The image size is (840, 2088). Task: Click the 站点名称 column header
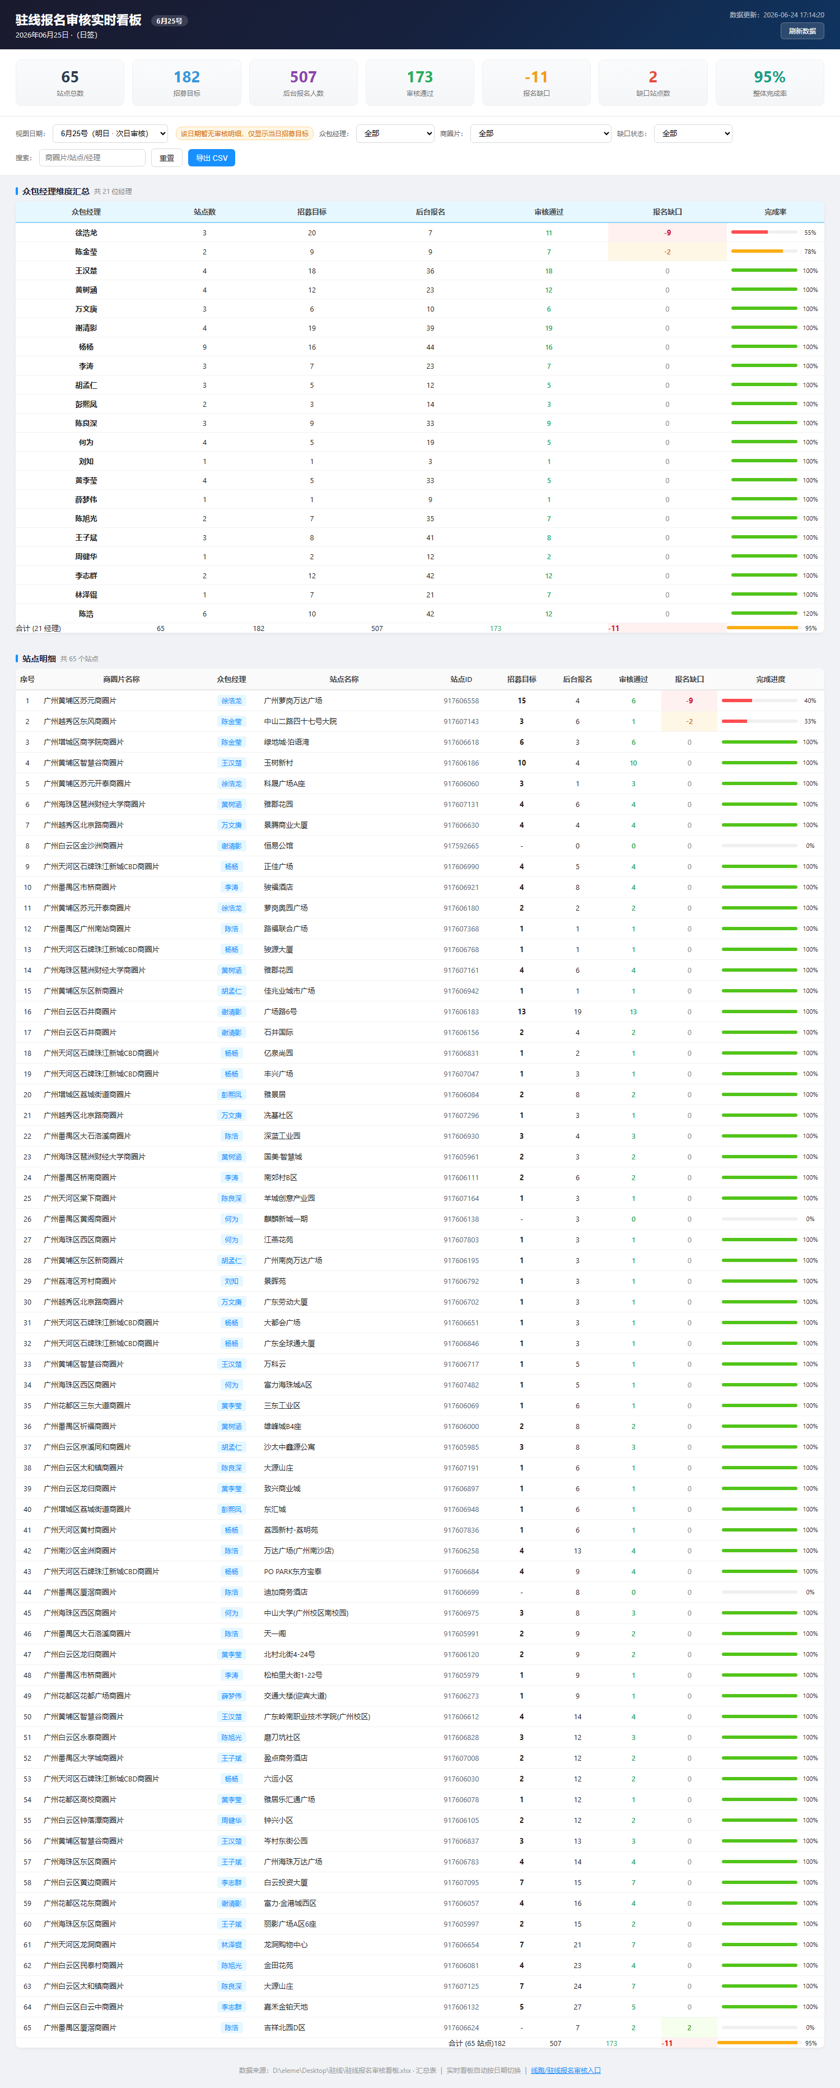(344, 679)
